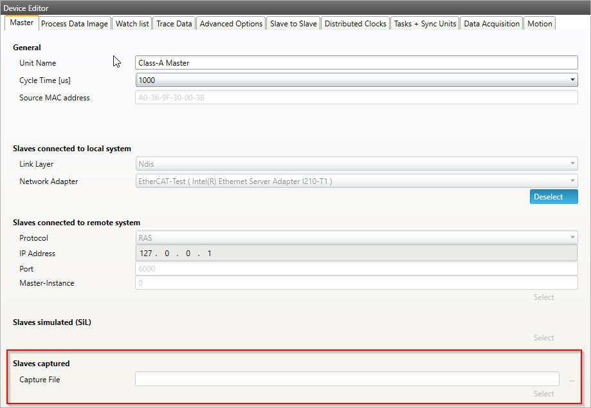591x408 pixels.
Task: Switch to the Process Data Image tab
Action: click(x=75, y=24)
